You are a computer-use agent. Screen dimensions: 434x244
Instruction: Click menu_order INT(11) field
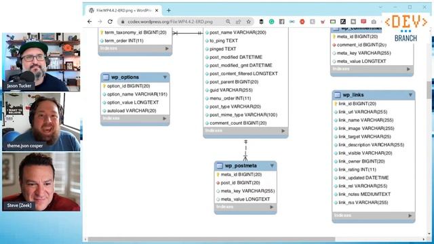click(x=231, y=98)
